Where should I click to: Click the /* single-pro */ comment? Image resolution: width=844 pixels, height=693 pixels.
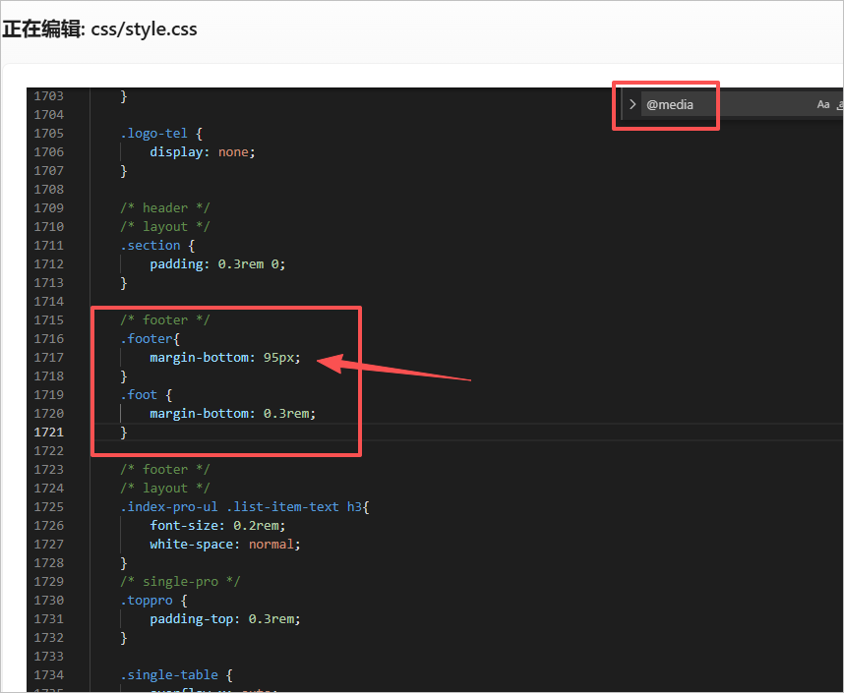[x=180, y=582]
